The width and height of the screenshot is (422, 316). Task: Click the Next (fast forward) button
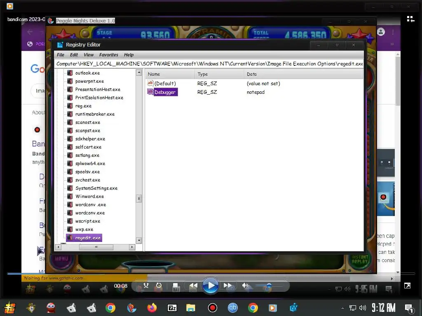(x=227, y=286)
